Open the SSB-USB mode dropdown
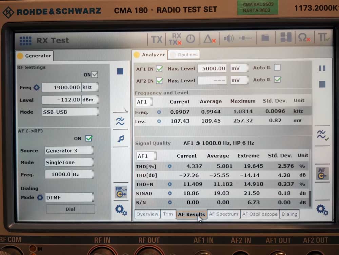The image size is (339, 255). pyautogui.click(x=70, y=112)
